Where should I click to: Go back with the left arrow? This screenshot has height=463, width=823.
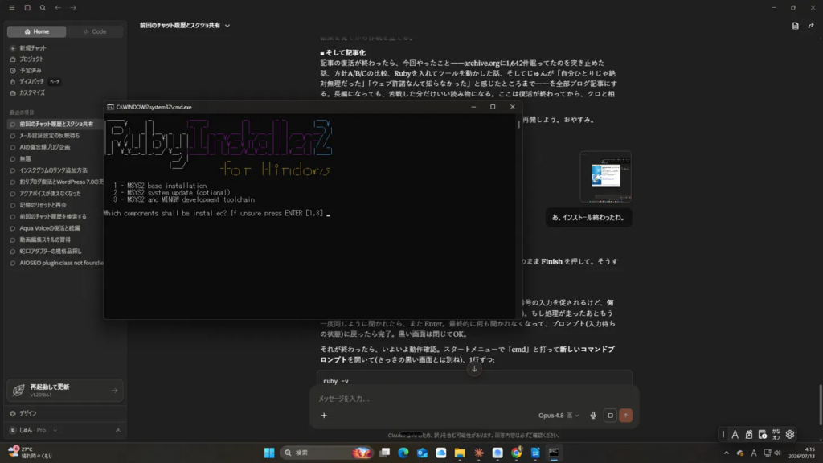point(58,8)
